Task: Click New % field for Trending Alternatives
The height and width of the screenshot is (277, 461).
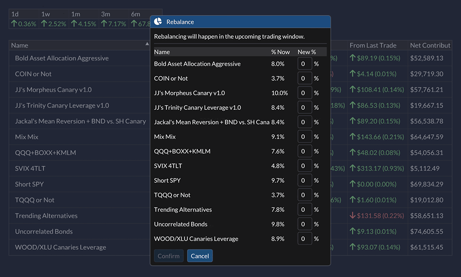Action: (305, 210)
